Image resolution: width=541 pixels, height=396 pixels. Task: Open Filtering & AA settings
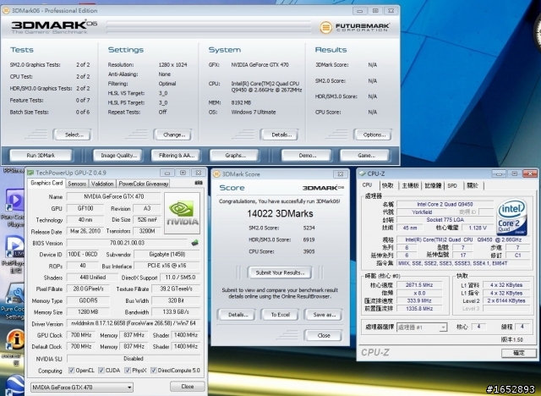[x=177, y=156]
